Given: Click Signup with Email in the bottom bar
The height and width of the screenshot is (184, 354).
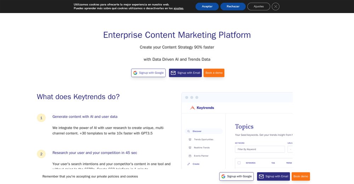Looking at the screenshot, I should [x=273, y=176].
